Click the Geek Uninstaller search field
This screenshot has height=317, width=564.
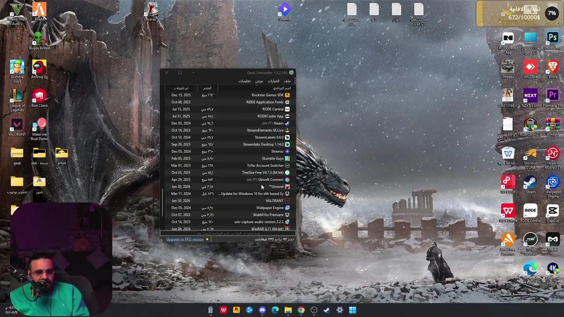tap(228, 233)
